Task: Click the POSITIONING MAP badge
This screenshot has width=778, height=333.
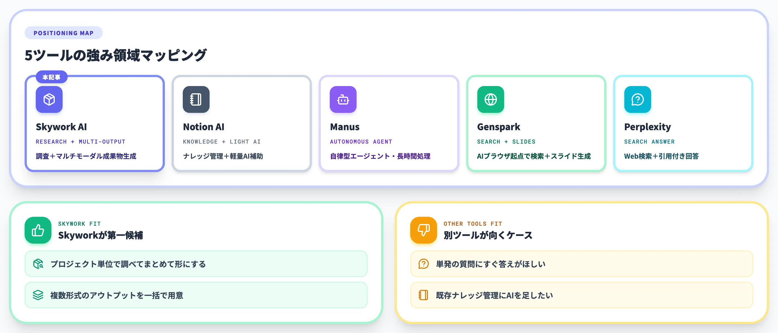Action: click(63, 33)
